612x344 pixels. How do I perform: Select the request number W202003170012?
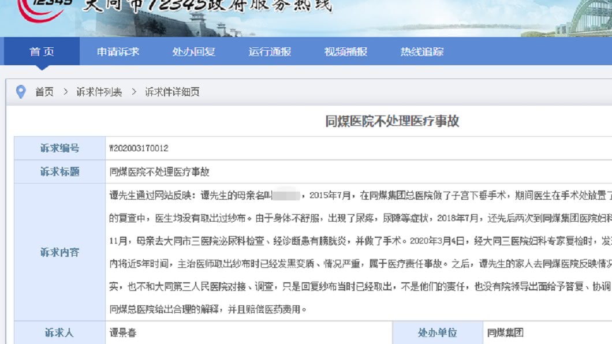tap(139, 148)
